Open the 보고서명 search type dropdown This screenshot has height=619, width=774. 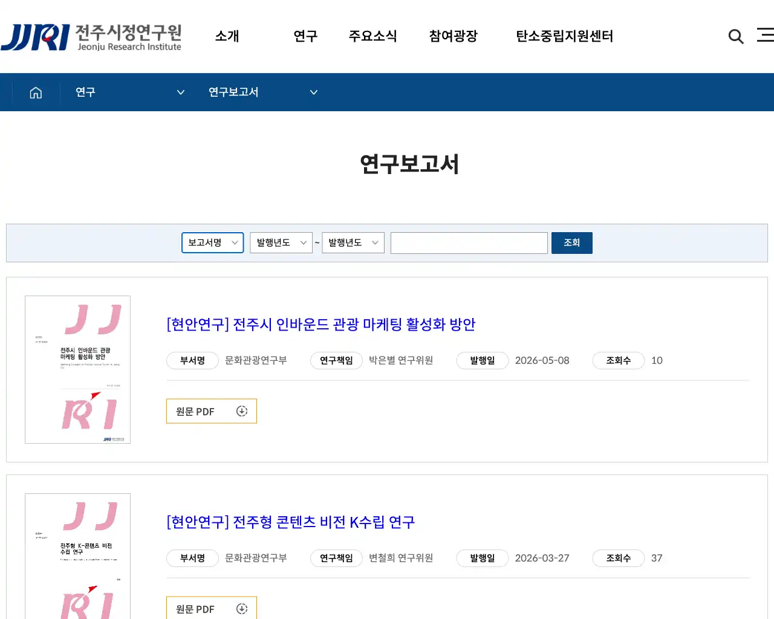pos(213,242)
